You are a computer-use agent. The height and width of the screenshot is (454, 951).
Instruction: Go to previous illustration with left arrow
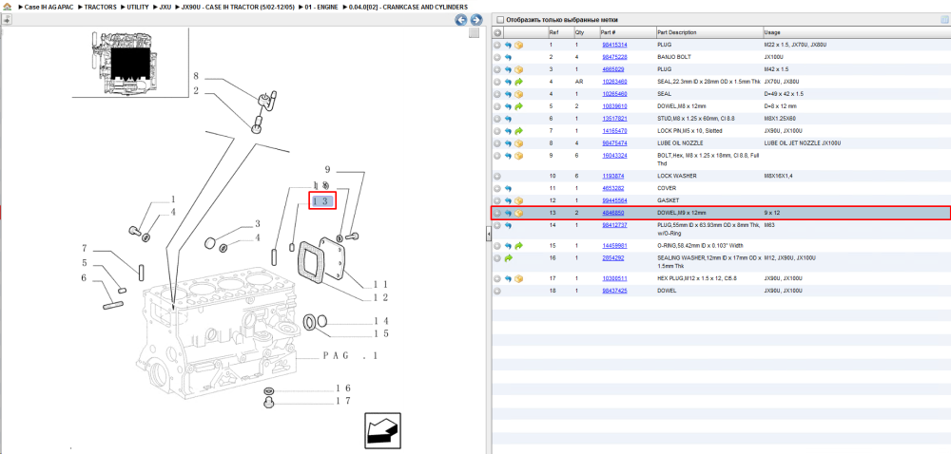[x=461, y=20]
